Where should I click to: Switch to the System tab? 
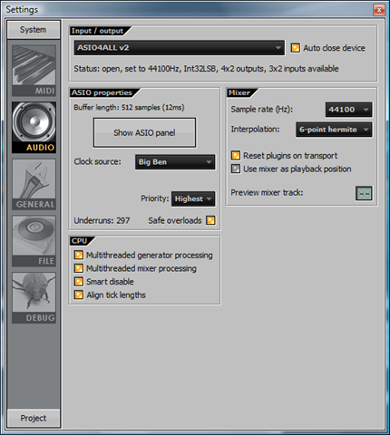34,30
